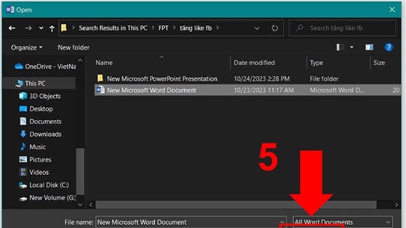This screenshot has width=406, height=228.
Task: Sort by the Type column header
Action: [316, 63]
